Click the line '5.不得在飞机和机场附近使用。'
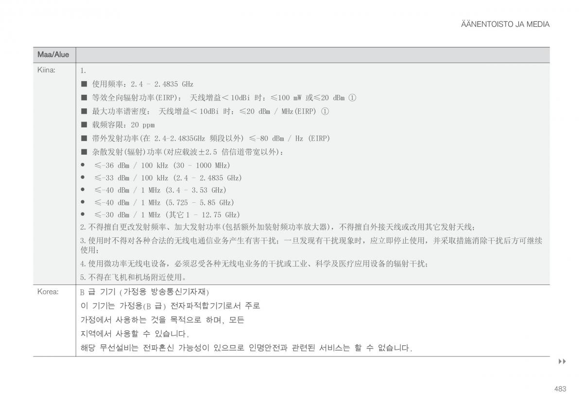This screenshot has width=583, height=411. [134, 277]
